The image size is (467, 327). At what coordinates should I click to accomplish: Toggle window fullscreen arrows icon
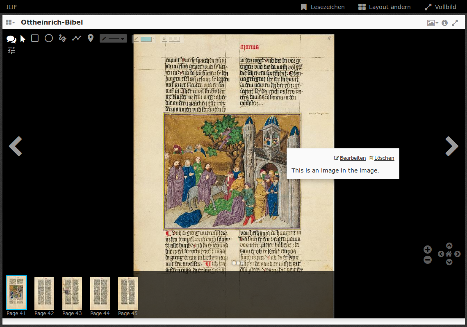point(455,23)
